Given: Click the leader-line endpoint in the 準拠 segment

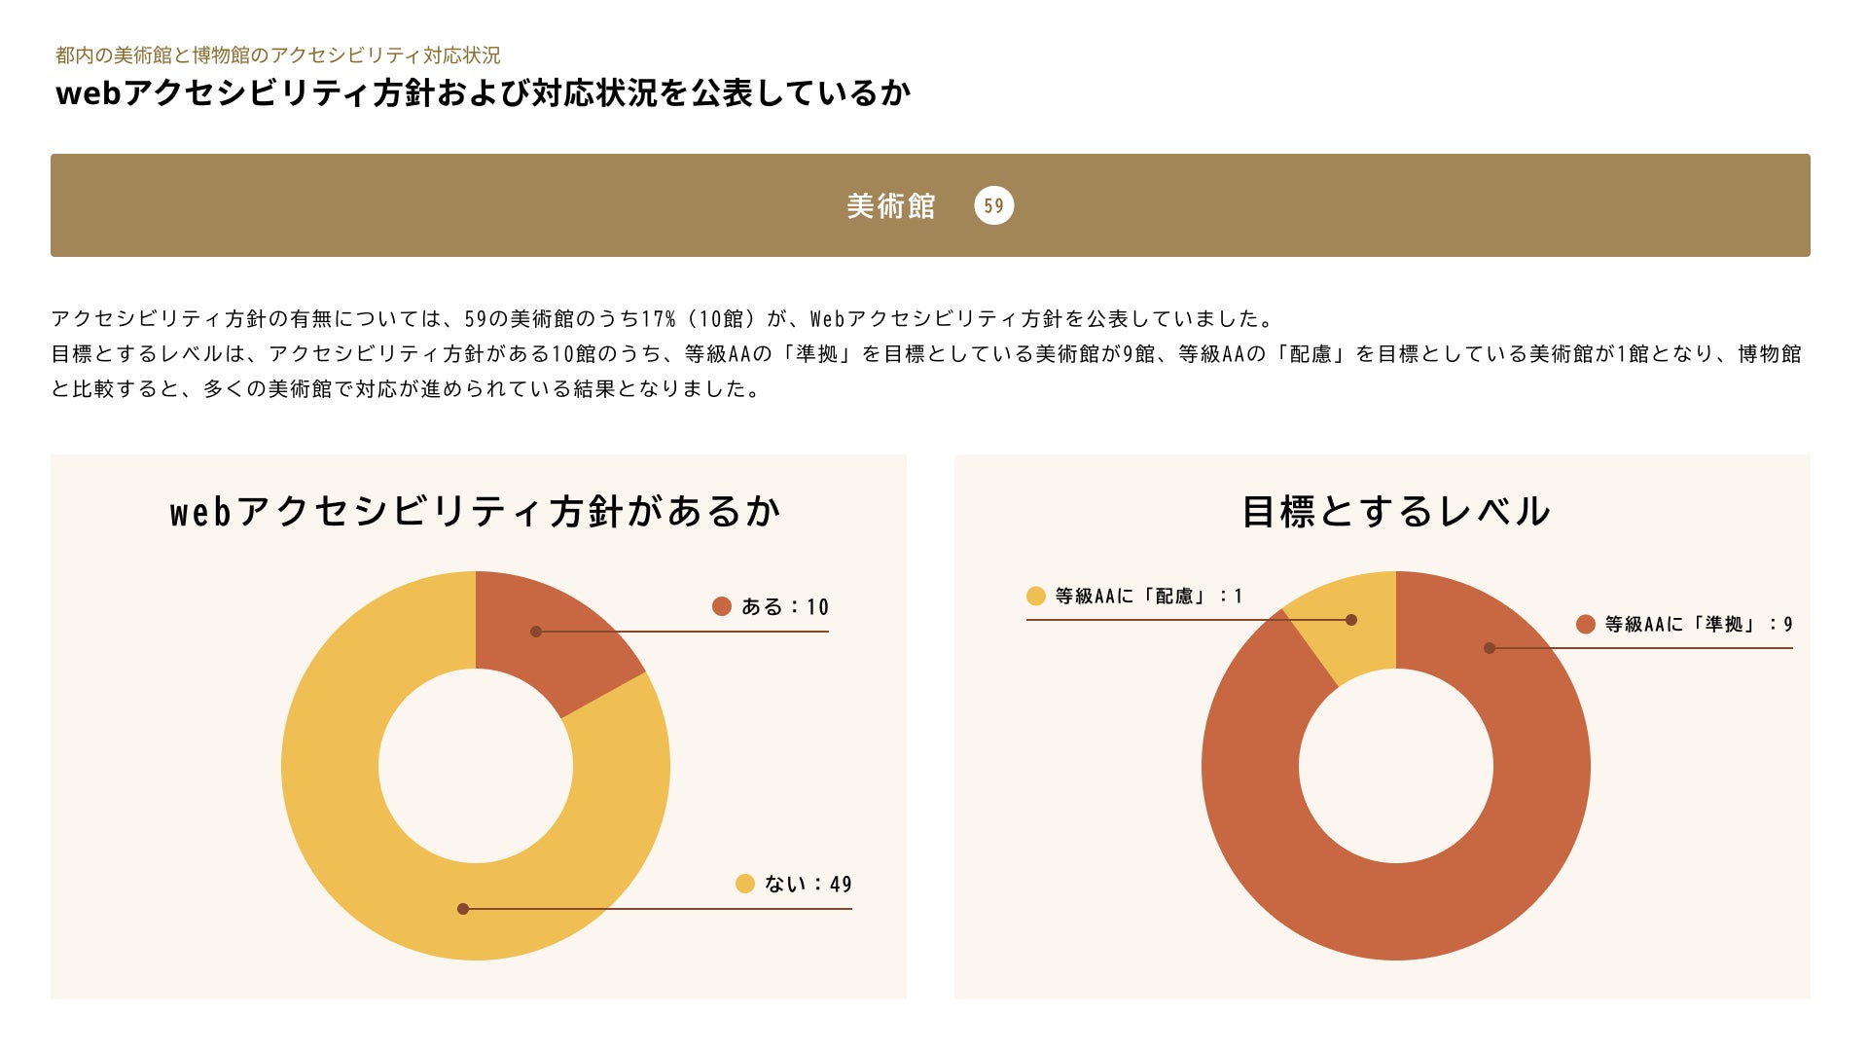Looking at the screenshot, I should (1490, 648).
